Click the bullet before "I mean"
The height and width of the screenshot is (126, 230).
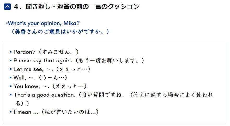tap(10, 112)
